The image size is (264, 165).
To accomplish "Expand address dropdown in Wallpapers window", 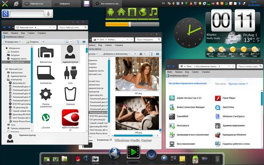I will pos(128,40).
